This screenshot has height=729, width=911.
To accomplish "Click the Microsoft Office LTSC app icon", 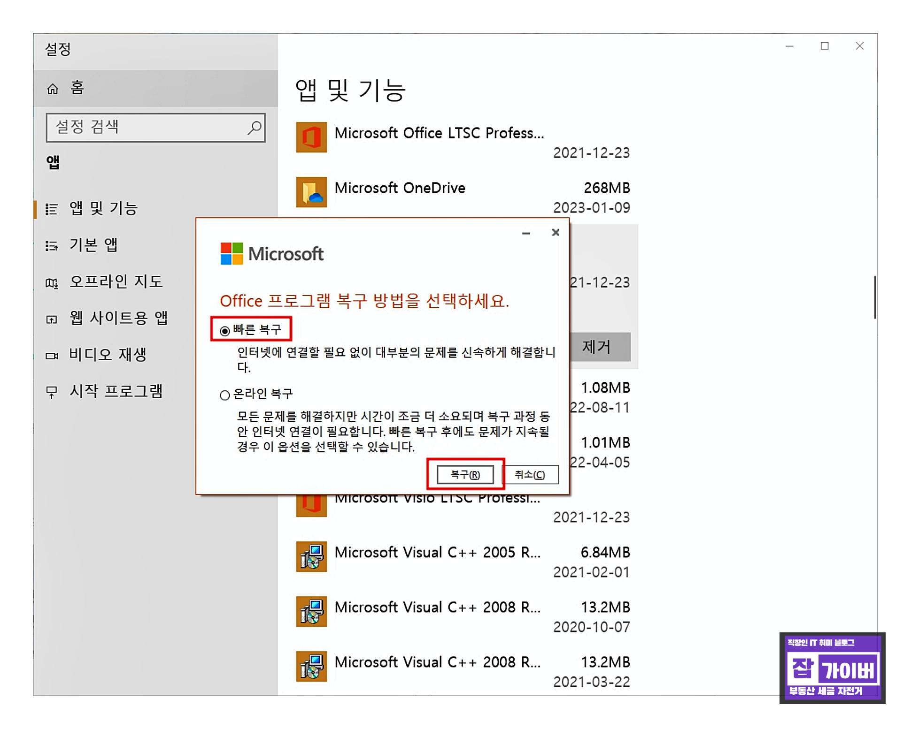I will (x=311, y=137).
